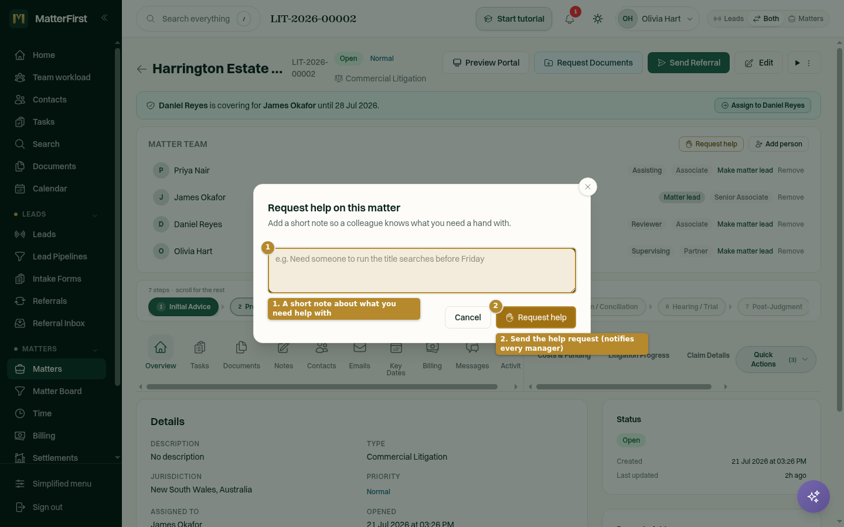Screen dimensions: 844x527
Task: Open Referral Inbox
Action: pos(57,323)
